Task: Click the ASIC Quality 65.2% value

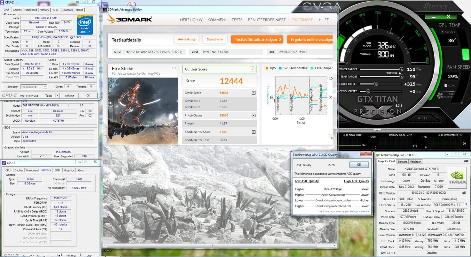Action: [331, 165]
